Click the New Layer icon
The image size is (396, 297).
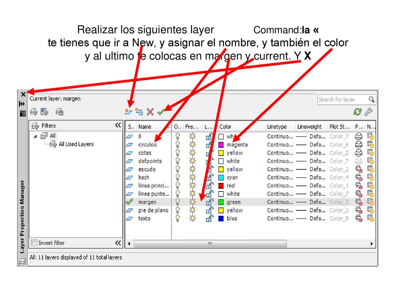(128, 112)
